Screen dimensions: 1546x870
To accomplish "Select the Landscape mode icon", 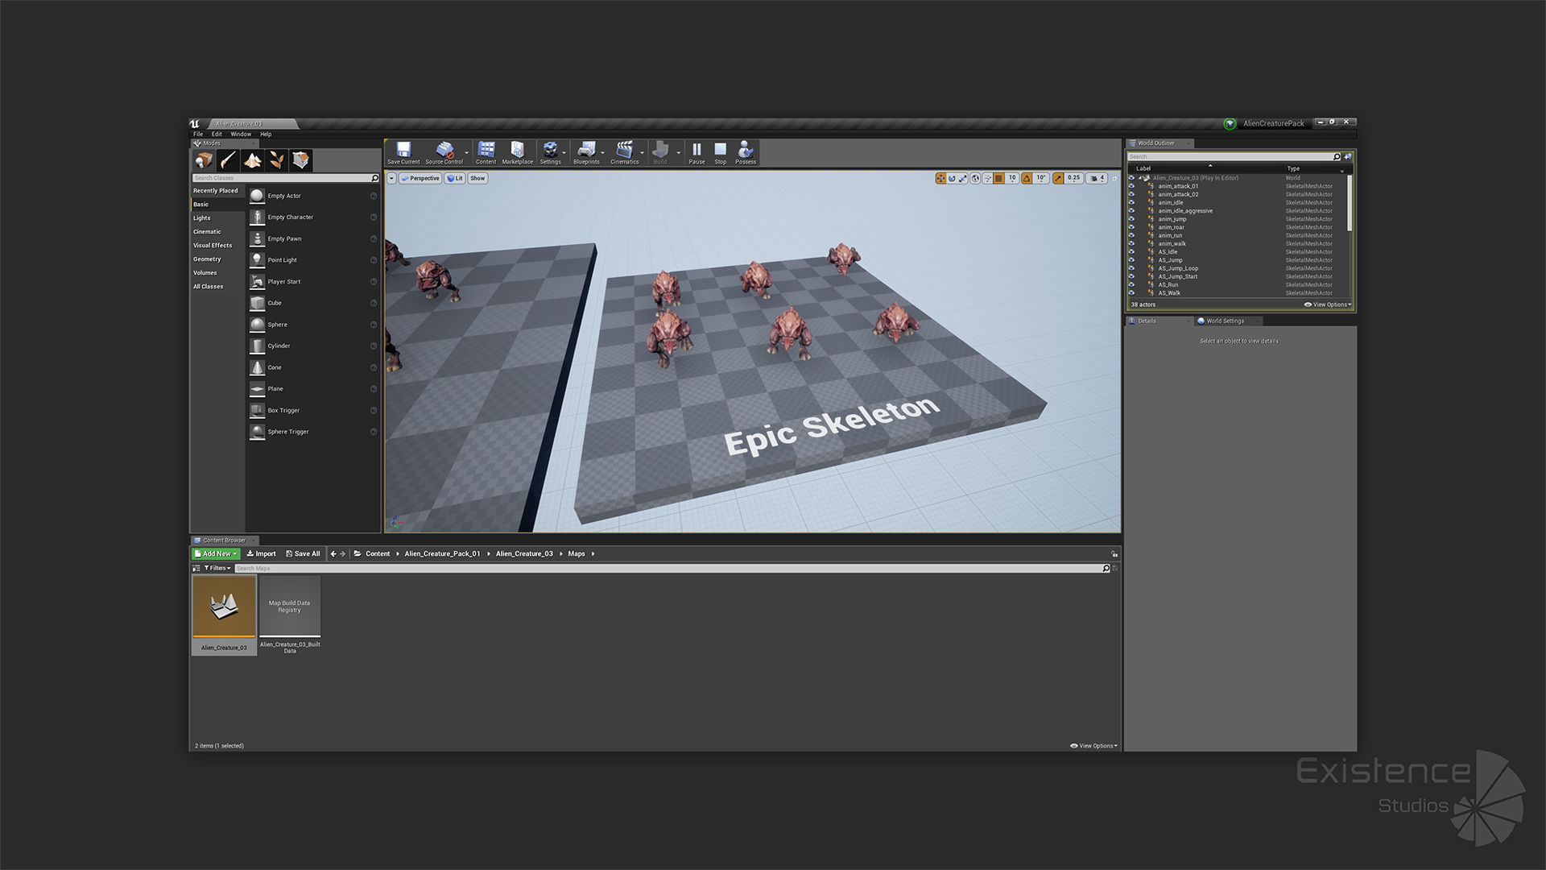I will click(x=252, y=160).
